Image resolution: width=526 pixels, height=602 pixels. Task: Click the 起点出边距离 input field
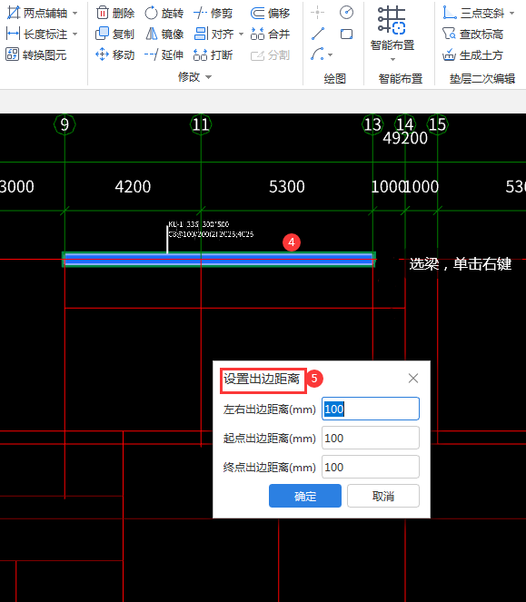(371, 438)
